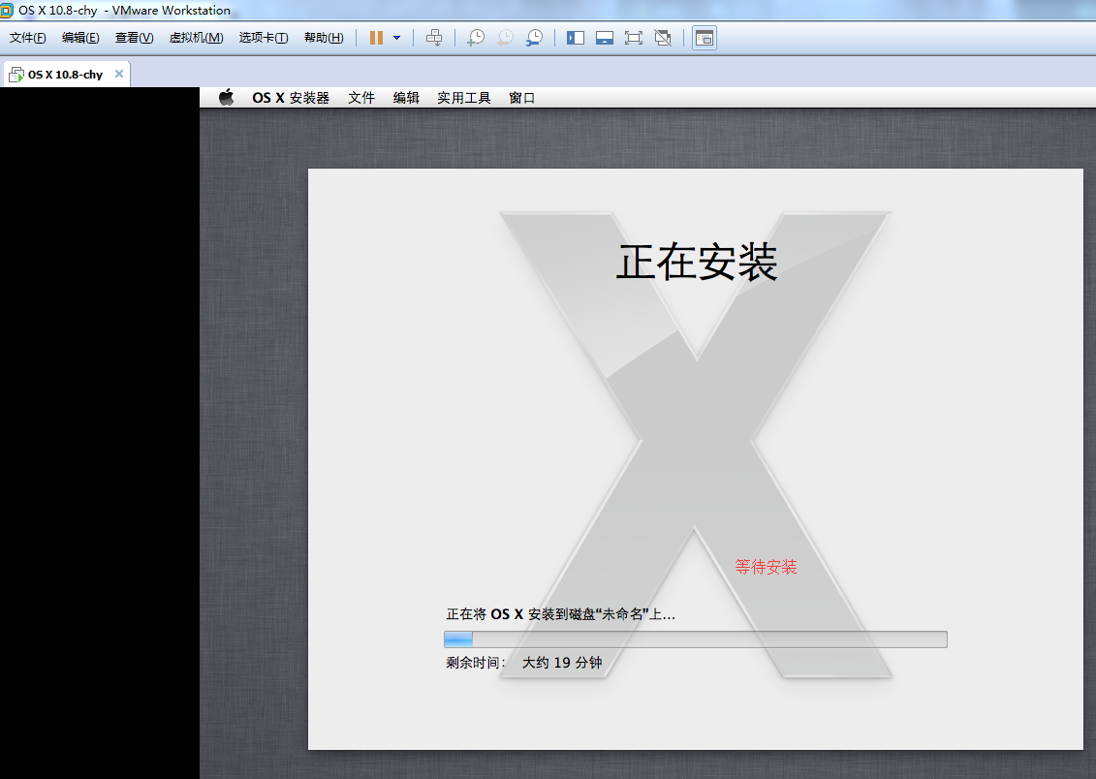Screen dimensions: 1096x779
Task: Click the VM icon on the OS X 10.8-chy tab
Action: [16, 74]
